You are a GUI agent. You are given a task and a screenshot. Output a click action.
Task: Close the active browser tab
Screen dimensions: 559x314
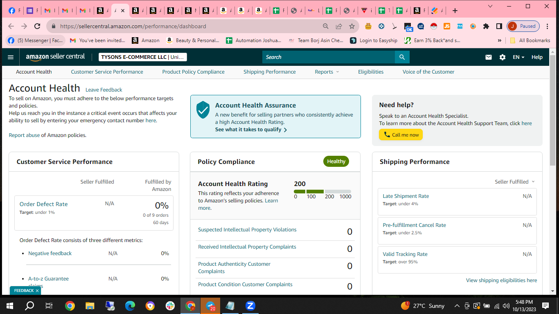tap(123, 11)
